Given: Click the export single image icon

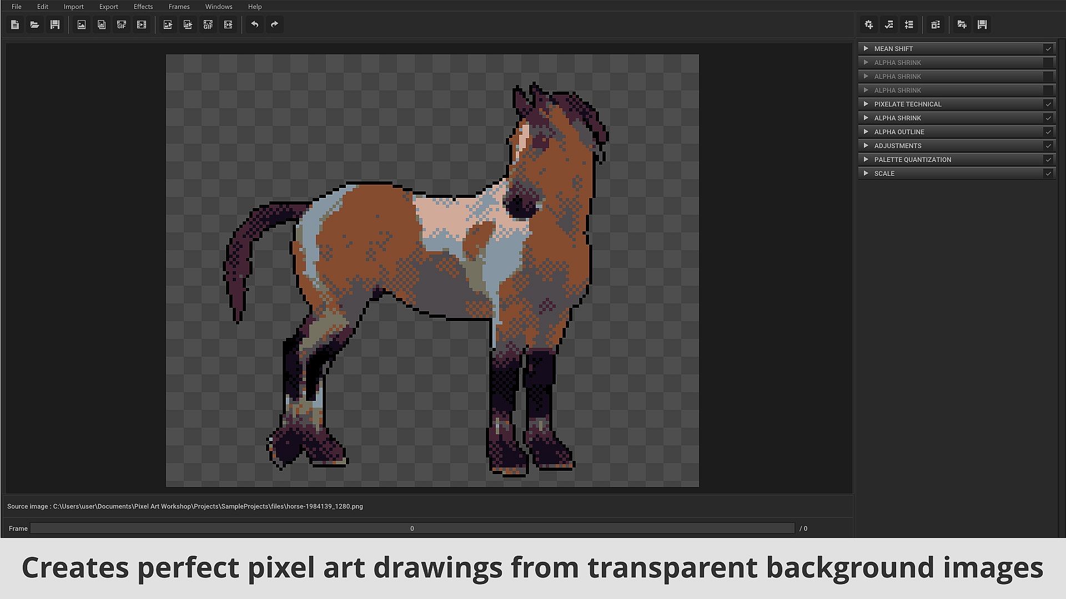Looking at the screenshot, I should [x=168, y=24].
